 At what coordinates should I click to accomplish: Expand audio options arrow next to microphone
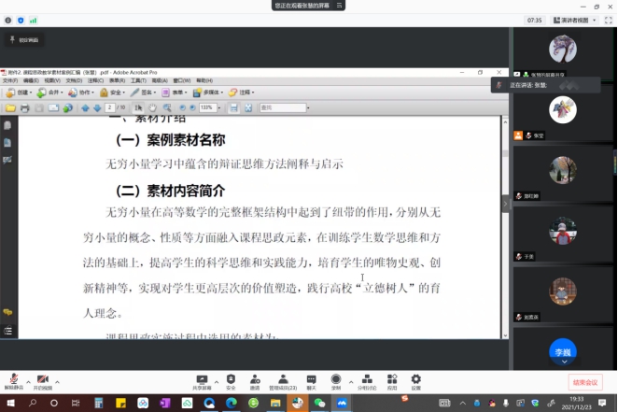[x=28, y=382]
